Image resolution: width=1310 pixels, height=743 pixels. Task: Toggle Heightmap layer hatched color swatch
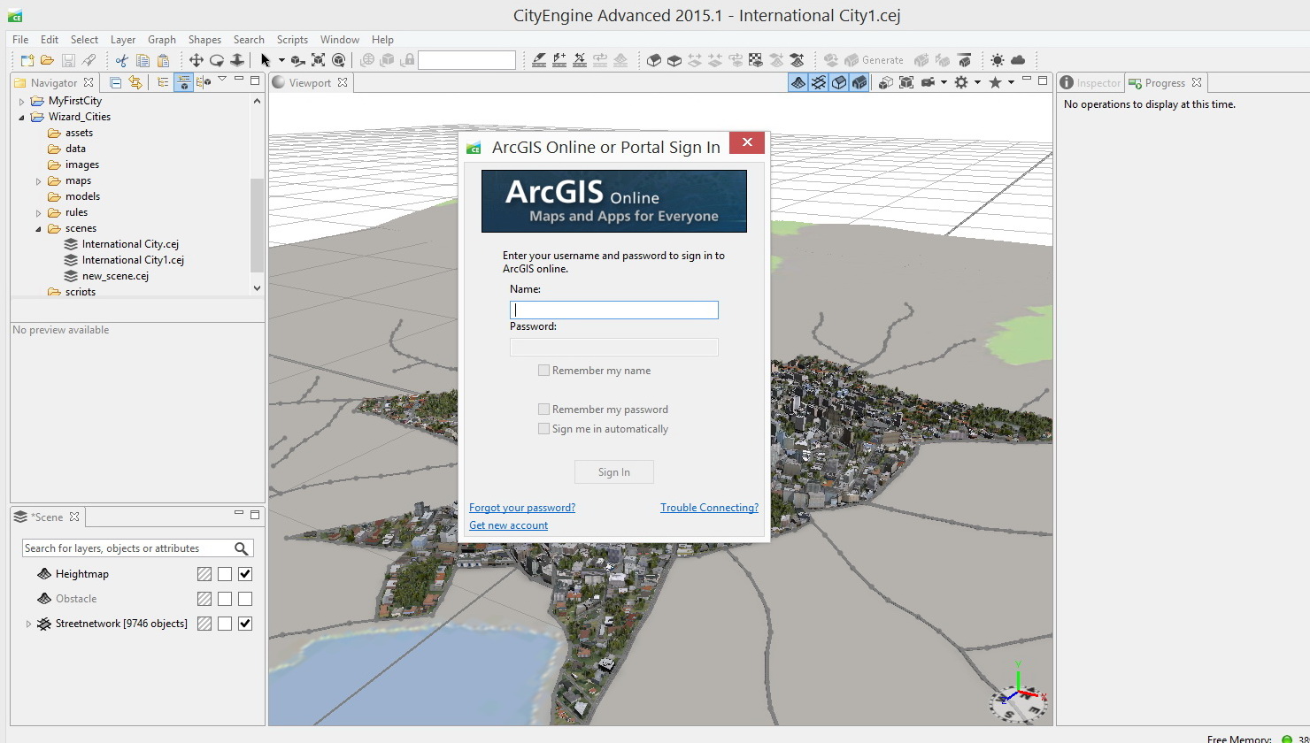click(x=204, y=574)
